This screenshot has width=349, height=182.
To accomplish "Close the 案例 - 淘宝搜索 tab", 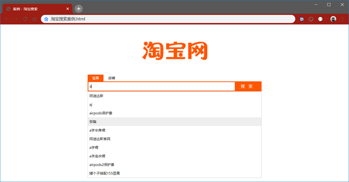I will [68, 9].
